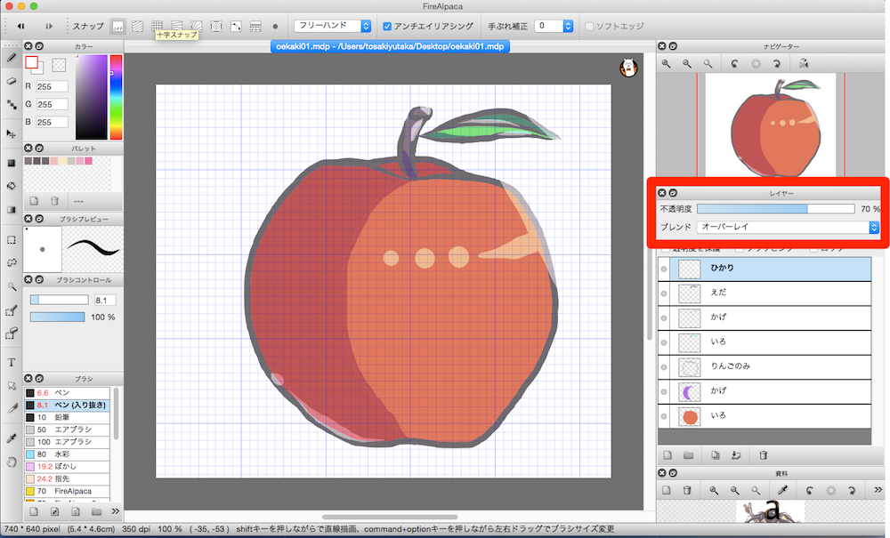Turn snap off with the off icon

(118, 26)
